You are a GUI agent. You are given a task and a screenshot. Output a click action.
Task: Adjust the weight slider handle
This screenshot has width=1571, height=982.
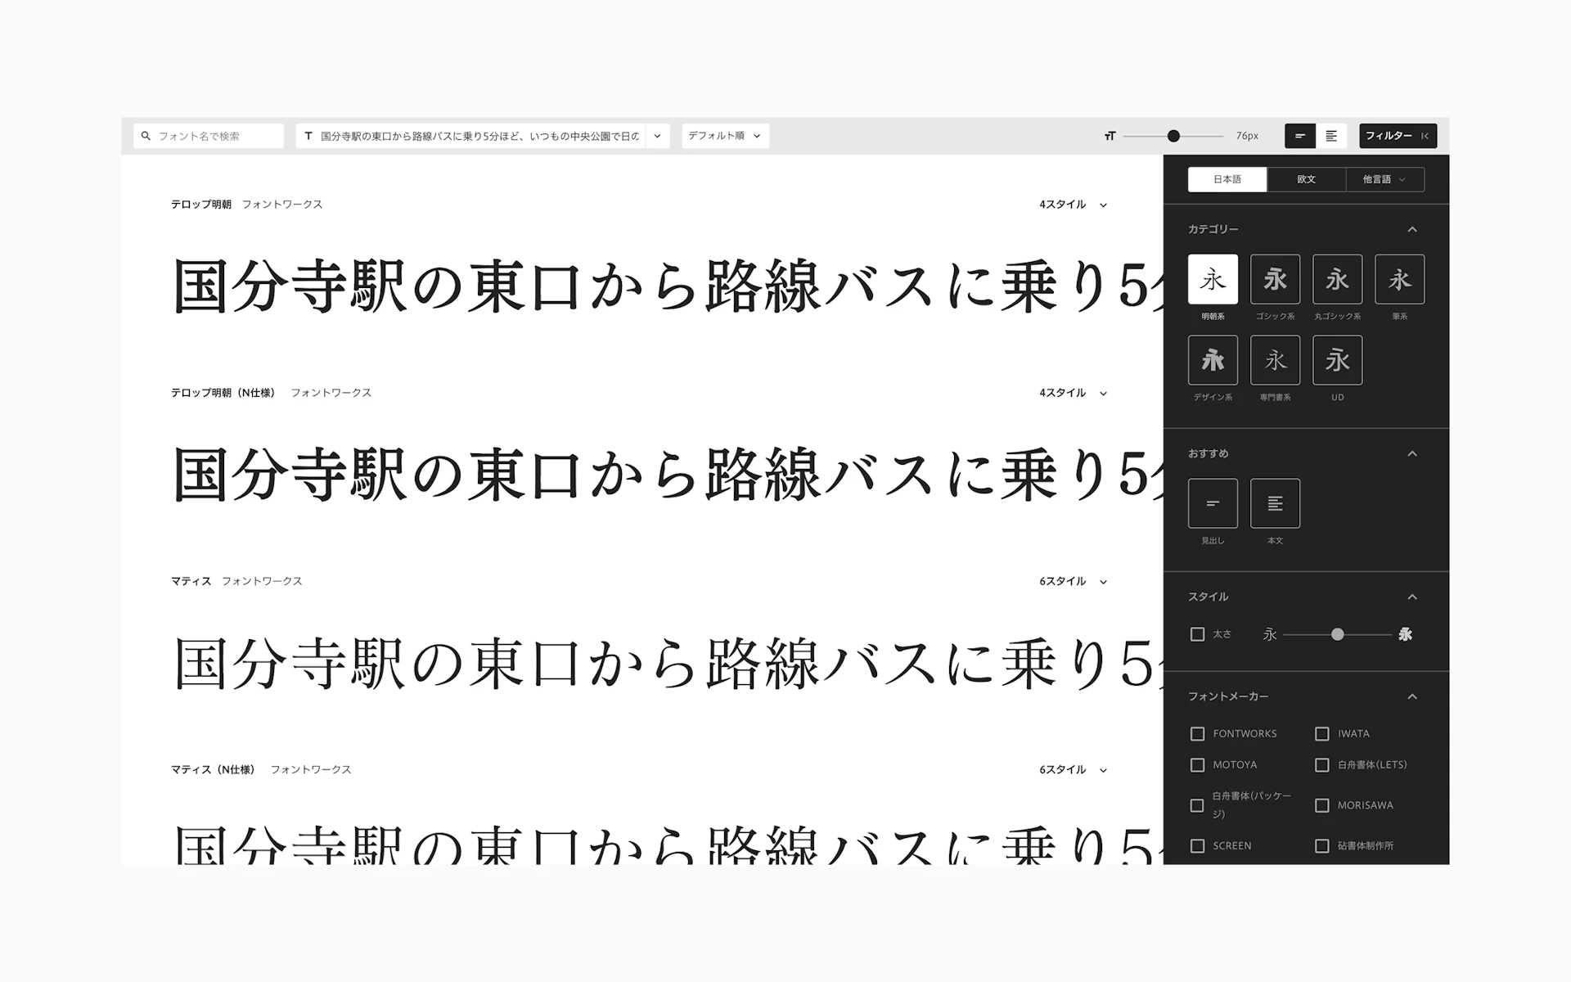[x=1337, y=634]
